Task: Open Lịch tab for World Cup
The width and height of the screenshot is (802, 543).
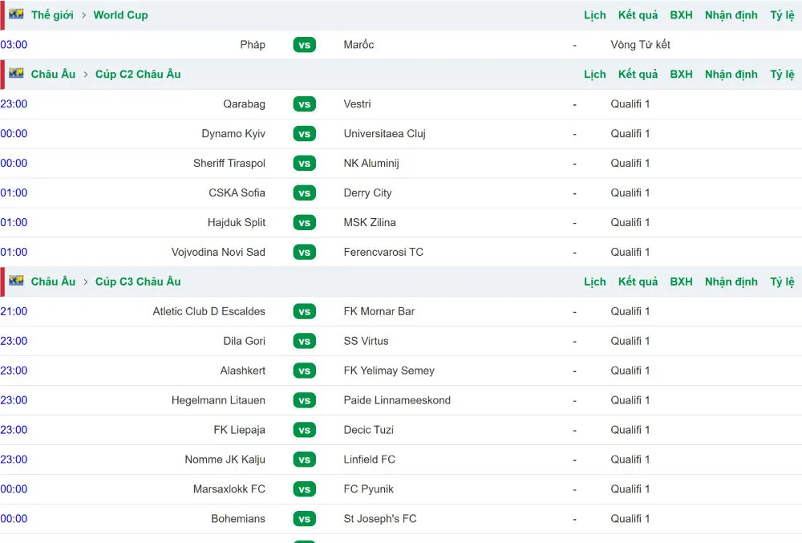Action: pyautogui.click(x=595, y=15)
